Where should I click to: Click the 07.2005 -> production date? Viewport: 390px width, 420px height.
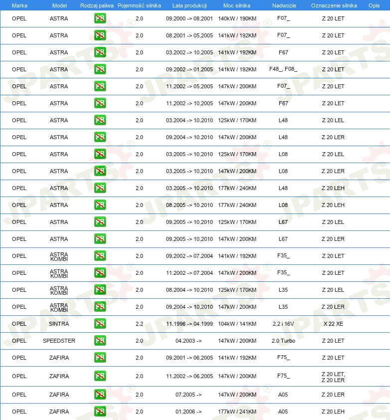[x=189, y=395]
